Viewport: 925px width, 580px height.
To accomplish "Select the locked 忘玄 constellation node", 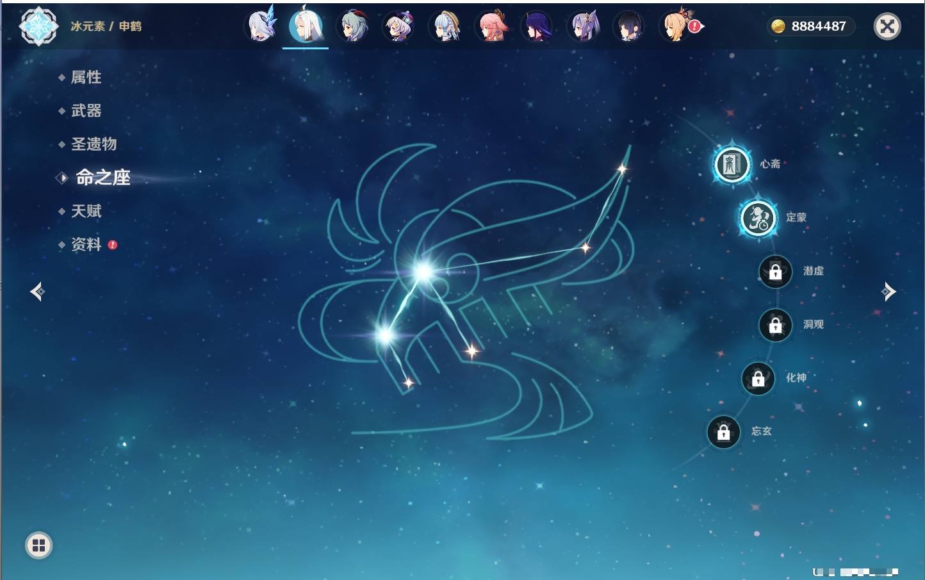I will coord(723,433).
